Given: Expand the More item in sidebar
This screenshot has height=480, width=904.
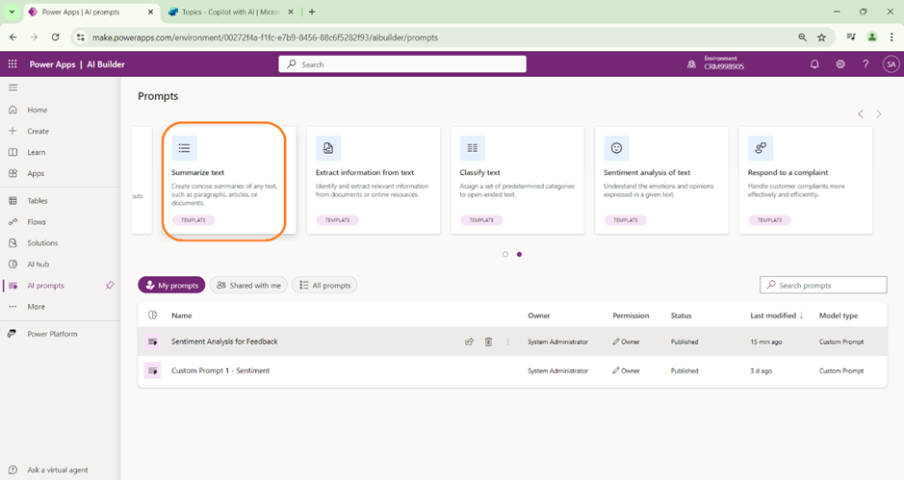Looking at the screenshot, I should [37, 307].
